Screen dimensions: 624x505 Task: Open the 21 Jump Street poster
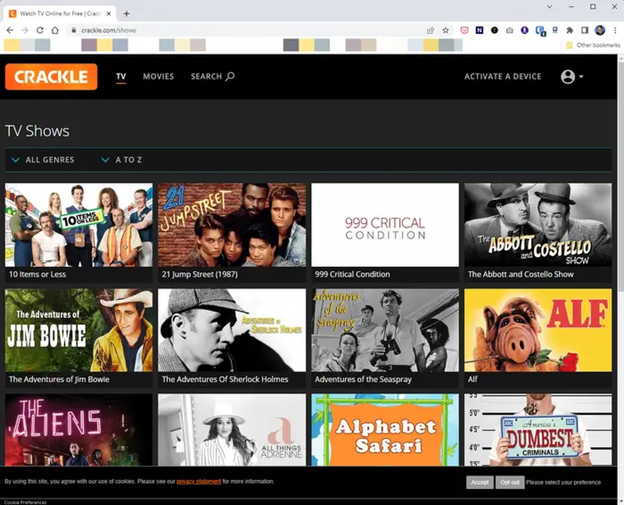(232, 225)
